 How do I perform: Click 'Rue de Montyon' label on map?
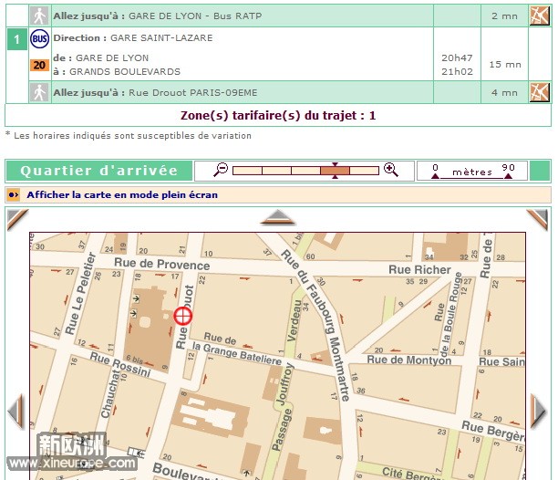[408, 360]
